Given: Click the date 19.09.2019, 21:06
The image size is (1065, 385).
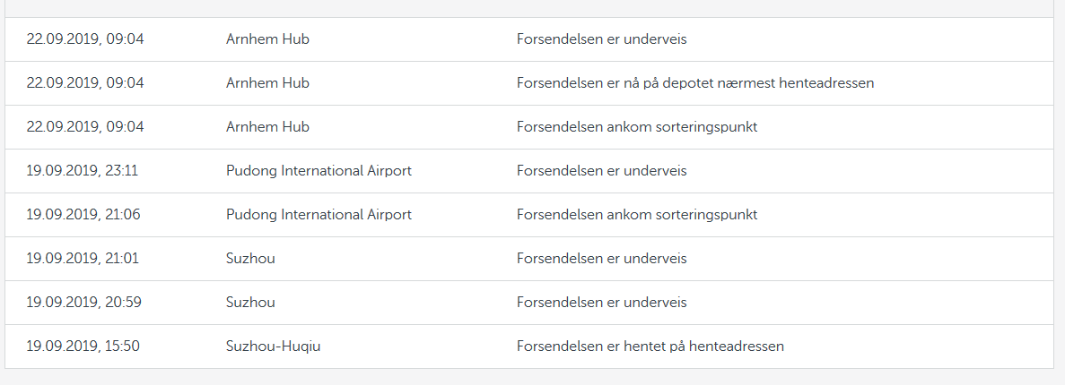Looking at the screenshot, I should click(x=83, y=215).
